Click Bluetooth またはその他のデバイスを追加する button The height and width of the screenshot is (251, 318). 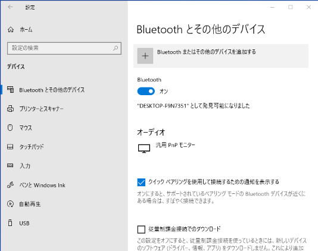pos(221,56)
